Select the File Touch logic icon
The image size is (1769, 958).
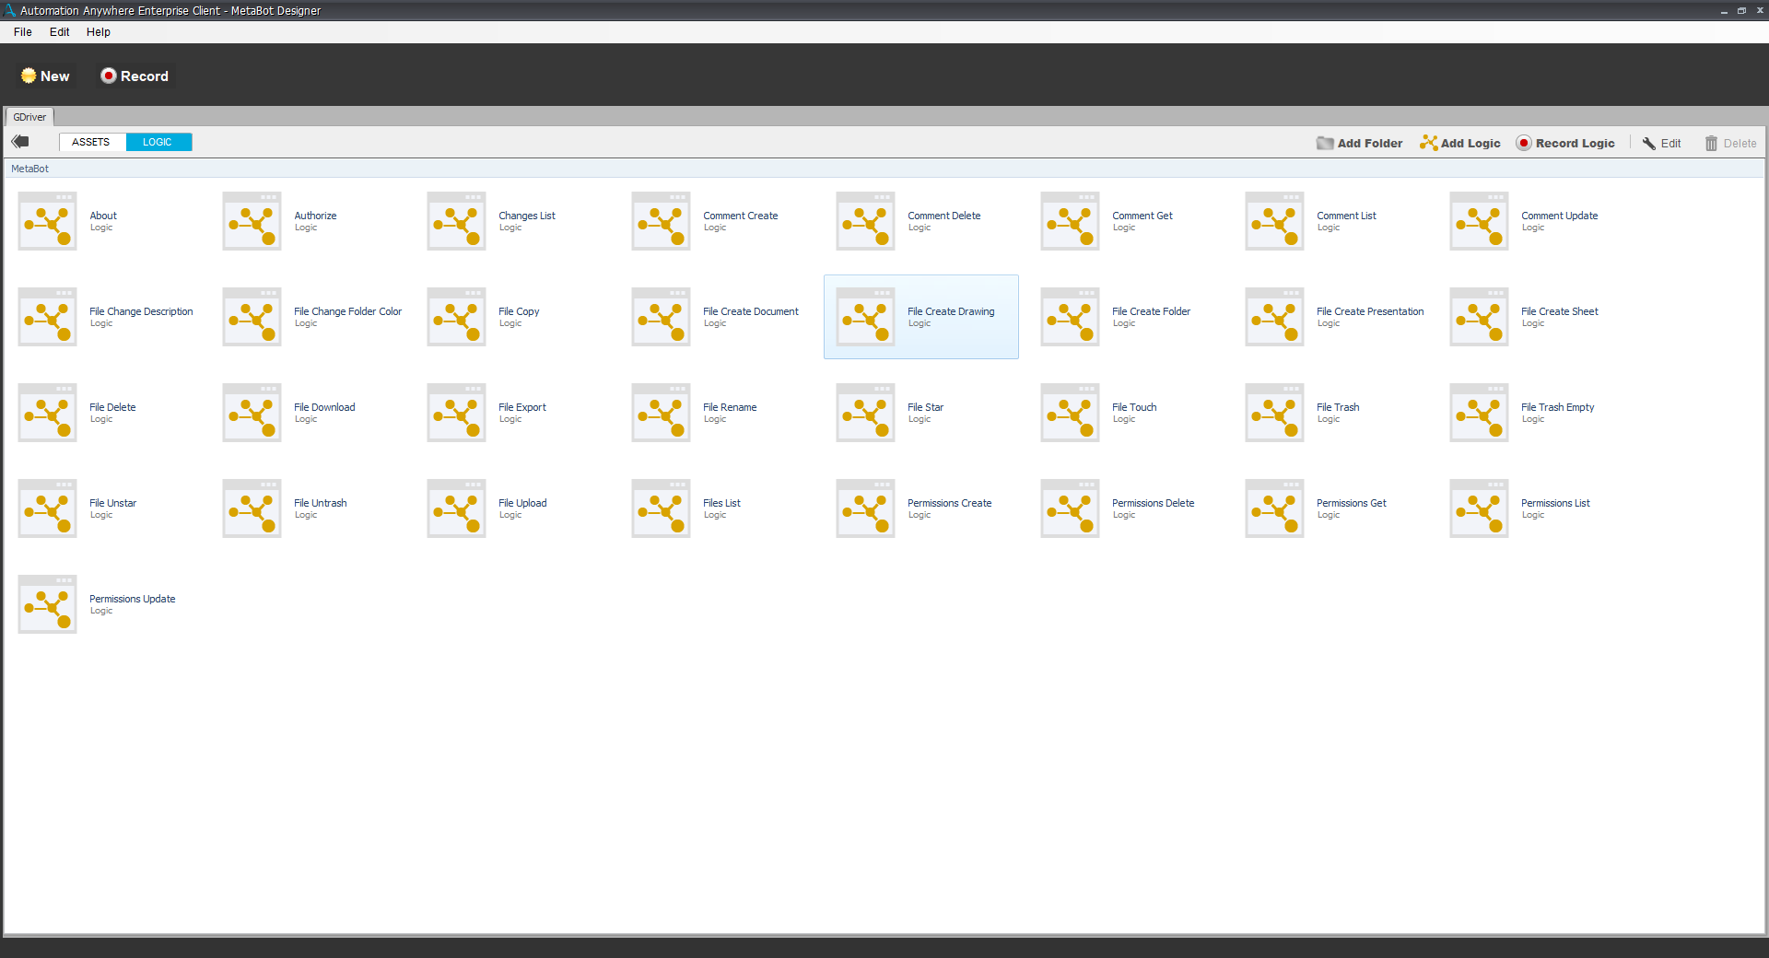coord(1070,413)
